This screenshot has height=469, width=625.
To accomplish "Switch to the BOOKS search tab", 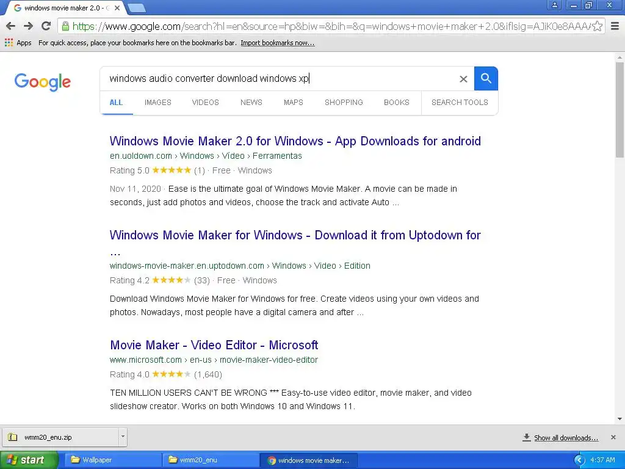I will point(397,103).
